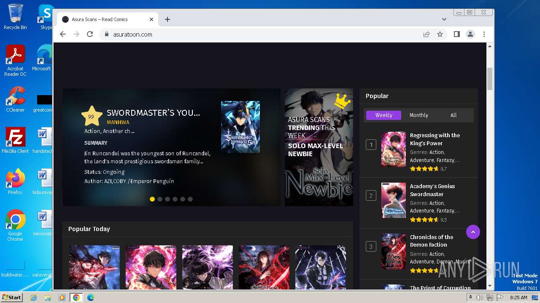
Task: Select the first yellow slider dot
Action: pos(152,199)
